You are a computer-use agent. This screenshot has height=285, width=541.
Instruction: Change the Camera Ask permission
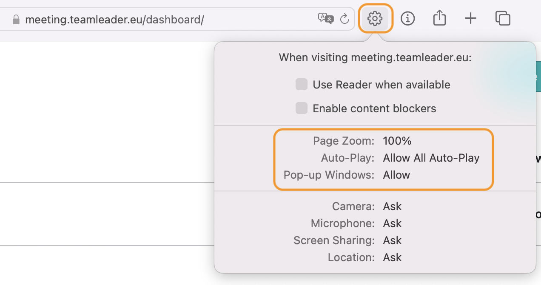click(x=392, y=206)
